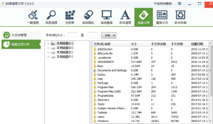Click the Windows folder icon in list
This screenshot has height=124, width=213.
(95, 121)
